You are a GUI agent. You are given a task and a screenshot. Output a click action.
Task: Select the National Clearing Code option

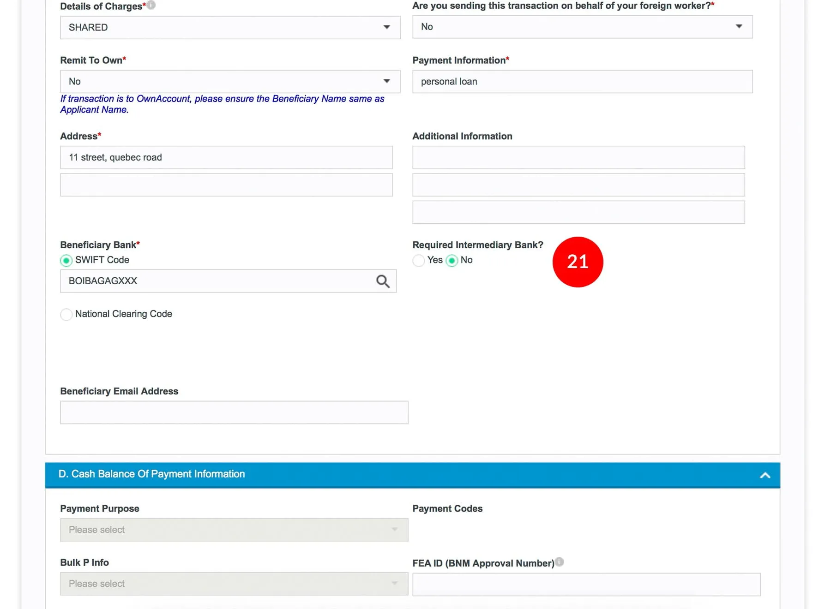66,314
